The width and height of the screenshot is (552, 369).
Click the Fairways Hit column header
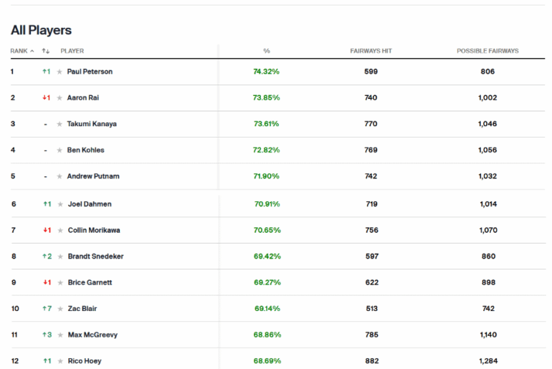coord(371,51)
